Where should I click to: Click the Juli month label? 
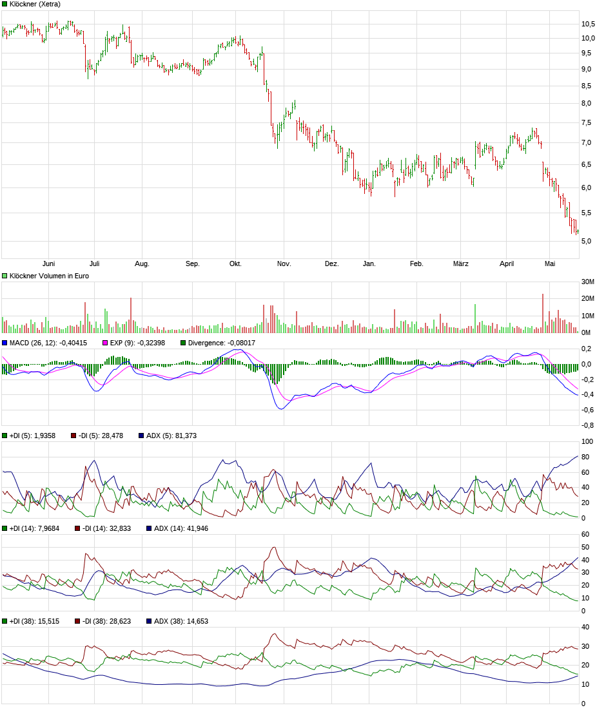pyautogui.click(x=94, y=264)
